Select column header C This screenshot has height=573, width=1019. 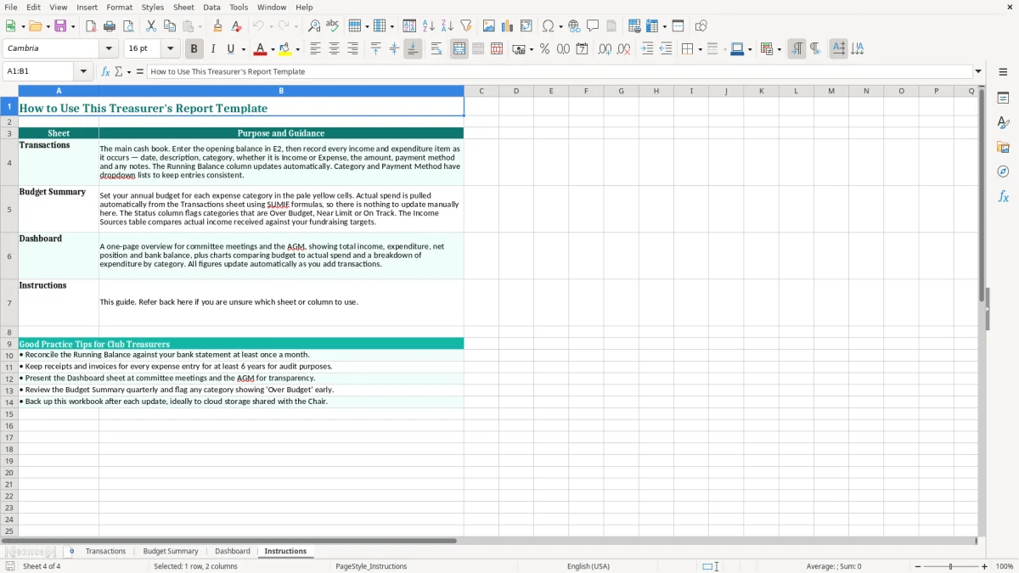tap(481, 91)
